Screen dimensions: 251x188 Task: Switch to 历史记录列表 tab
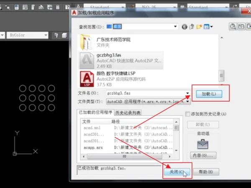(x=128, y=113)
